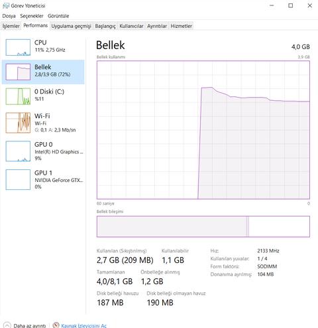Viewport: 318px width, 328px height.
Task: Open the Kaynak İzleyicisini Aç link
Action: pos(83,325)
